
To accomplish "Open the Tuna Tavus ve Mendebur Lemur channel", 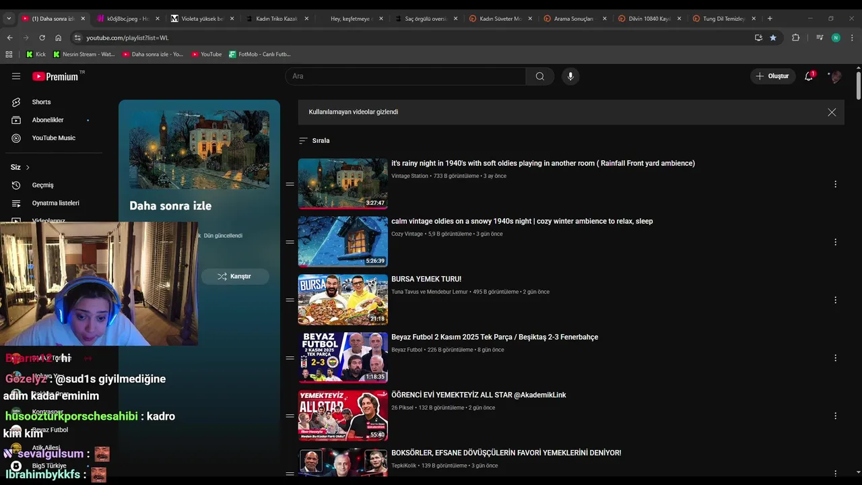I will coord(429,292).
